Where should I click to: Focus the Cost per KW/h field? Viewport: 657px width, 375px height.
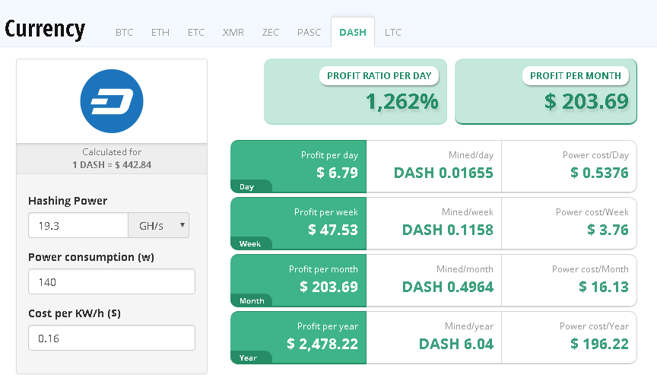point(112,338)
